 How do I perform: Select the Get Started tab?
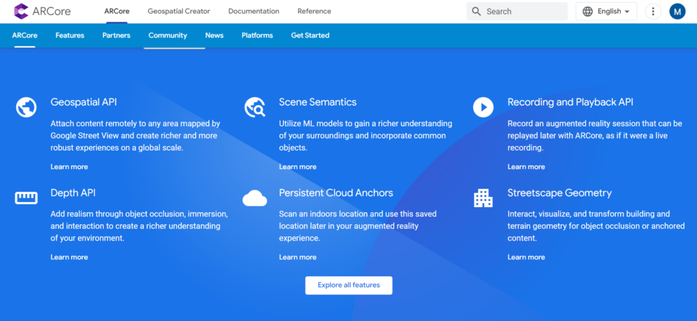(310, 35)
